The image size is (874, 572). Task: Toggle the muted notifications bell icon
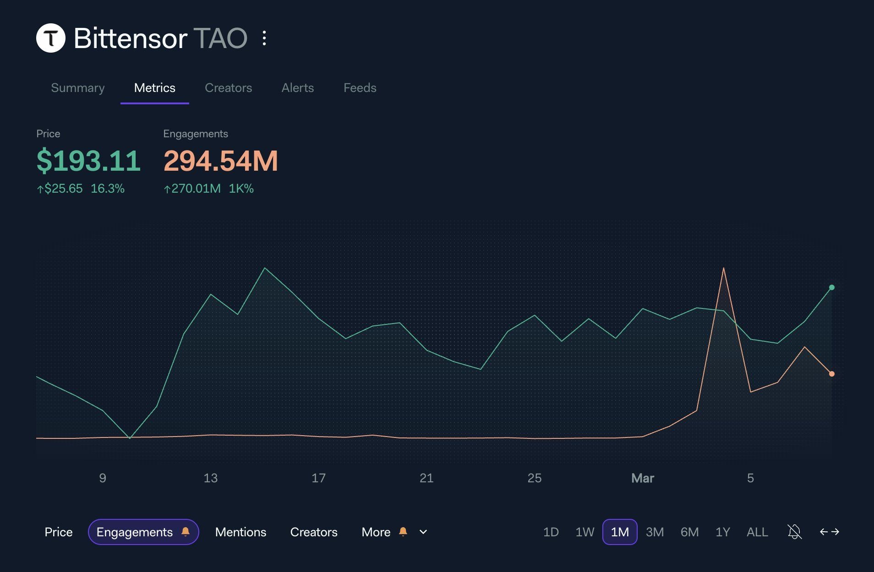[795, 532]
